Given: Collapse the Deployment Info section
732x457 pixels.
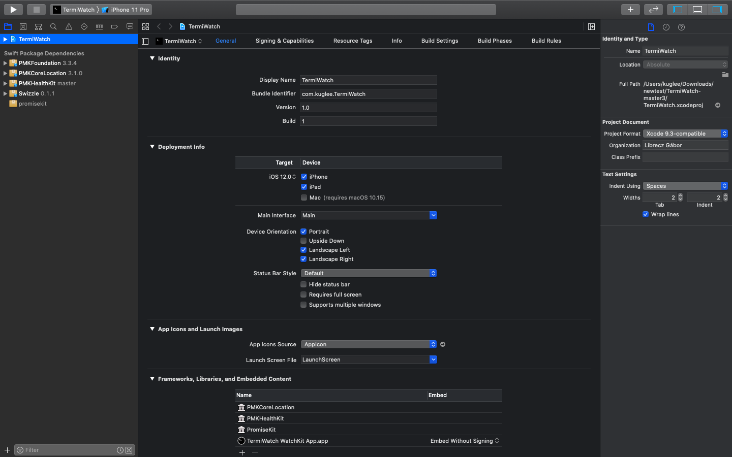Looking at the screenshot, I should pyautogui.click(x=152, y=147).
